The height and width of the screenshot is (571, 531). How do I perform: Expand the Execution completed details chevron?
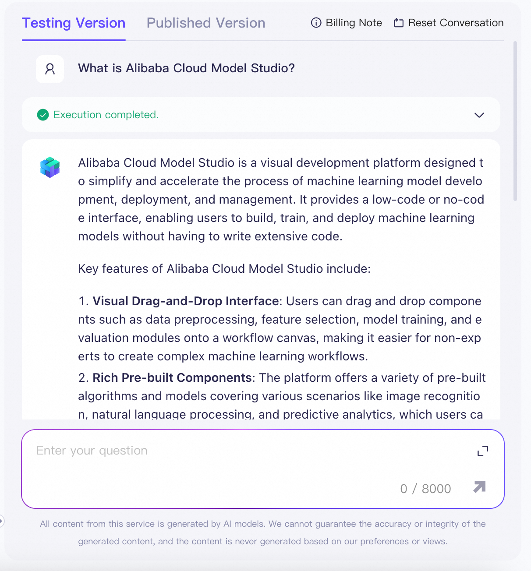pyautogui.click(x=479, y=115)
